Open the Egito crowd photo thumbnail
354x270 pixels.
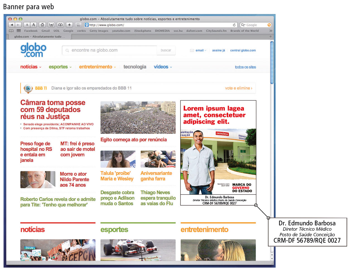click(138, 117)
